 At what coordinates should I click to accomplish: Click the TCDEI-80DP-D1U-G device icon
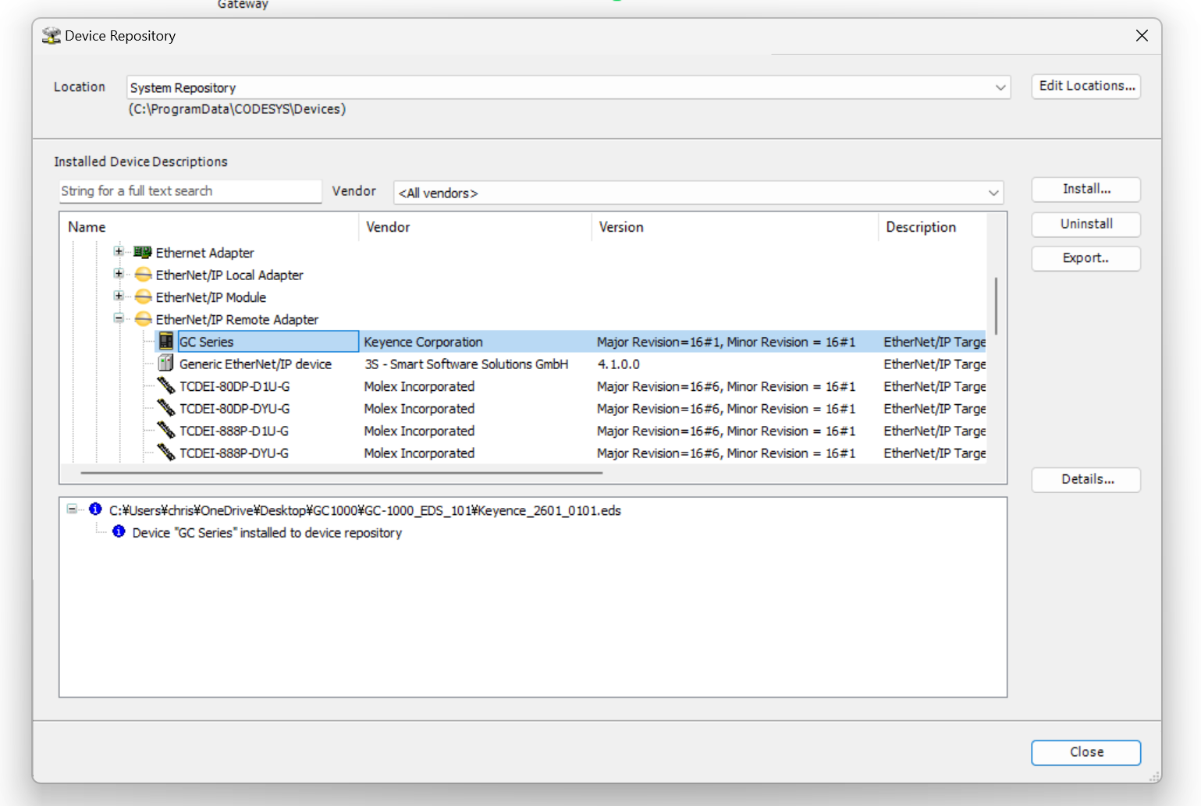tap(166, 385)
